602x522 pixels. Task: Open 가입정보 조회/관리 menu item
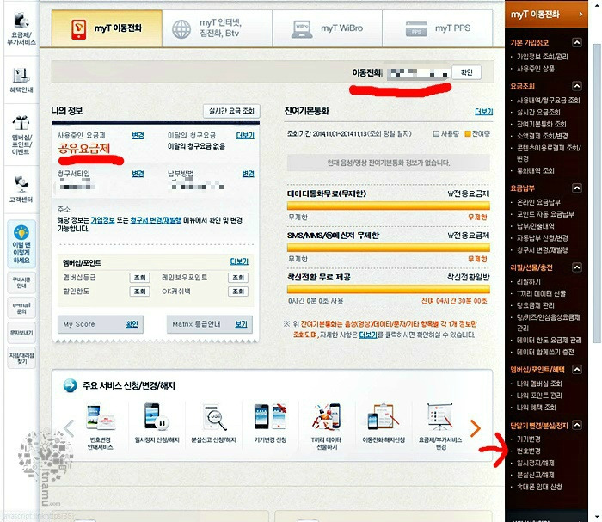(542, 57)
